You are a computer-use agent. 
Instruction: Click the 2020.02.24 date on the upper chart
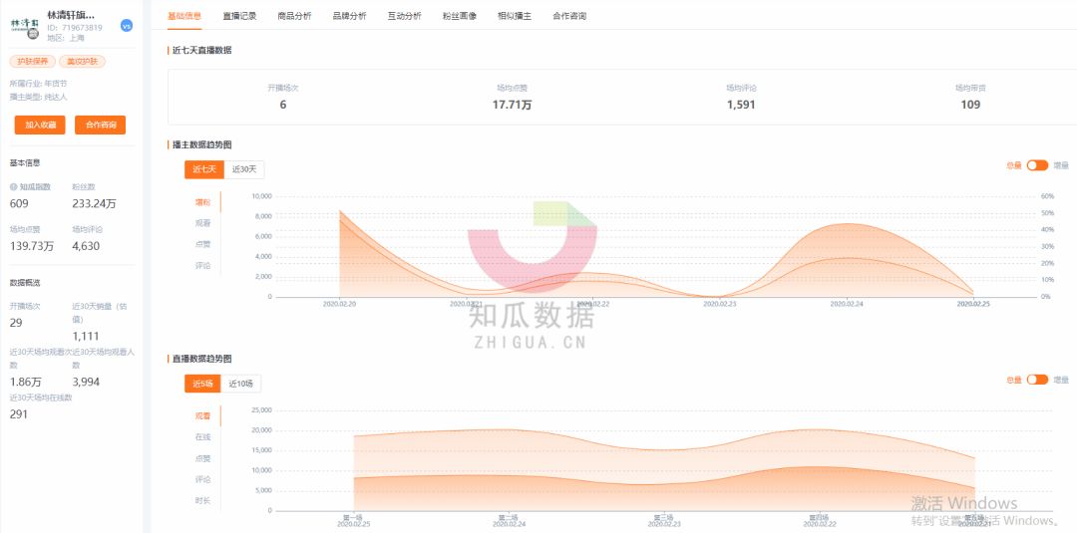847,303
